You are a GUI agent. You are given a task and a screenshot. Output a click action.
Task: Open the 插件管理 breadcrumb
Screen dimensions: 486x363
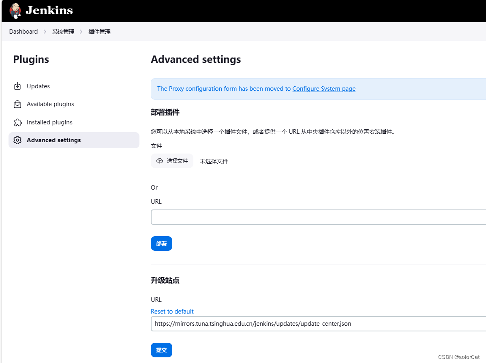click(x=99, y=32)
